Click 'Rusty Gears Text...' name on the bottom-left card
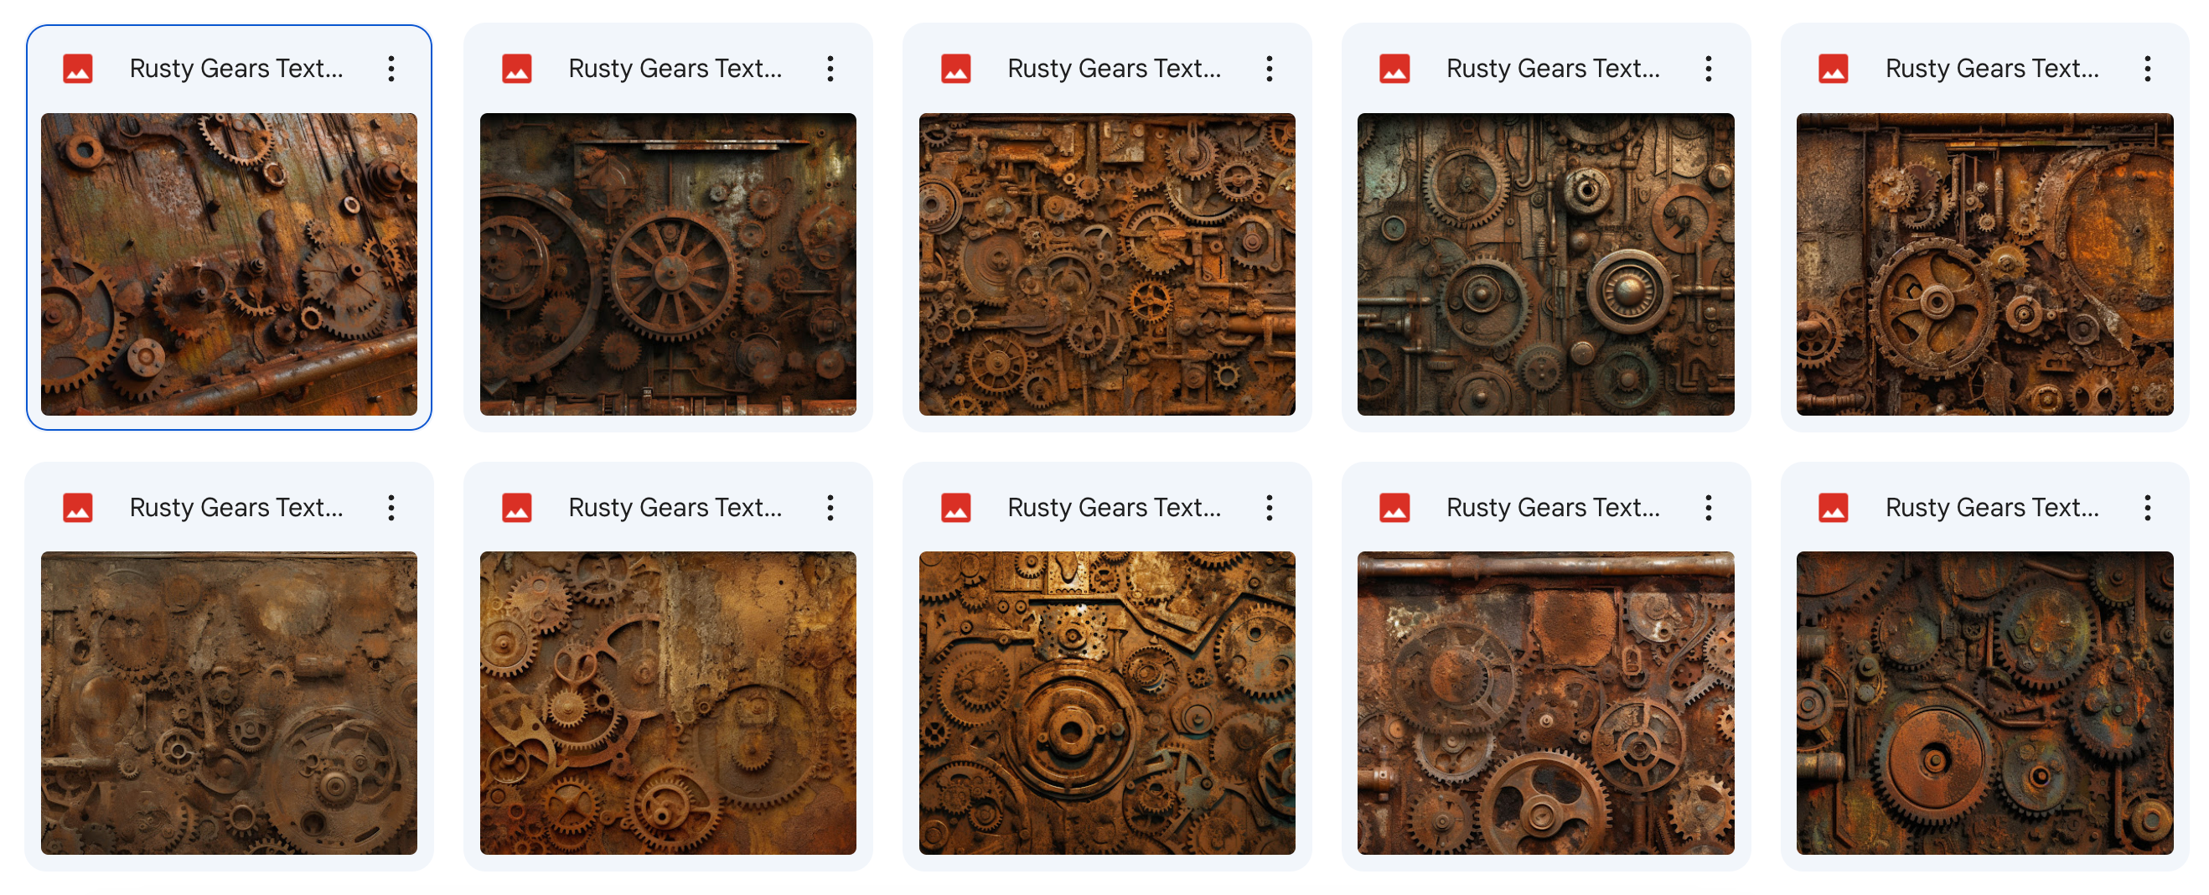This screenshot has width=2209, height=895. tap(236, 508)
